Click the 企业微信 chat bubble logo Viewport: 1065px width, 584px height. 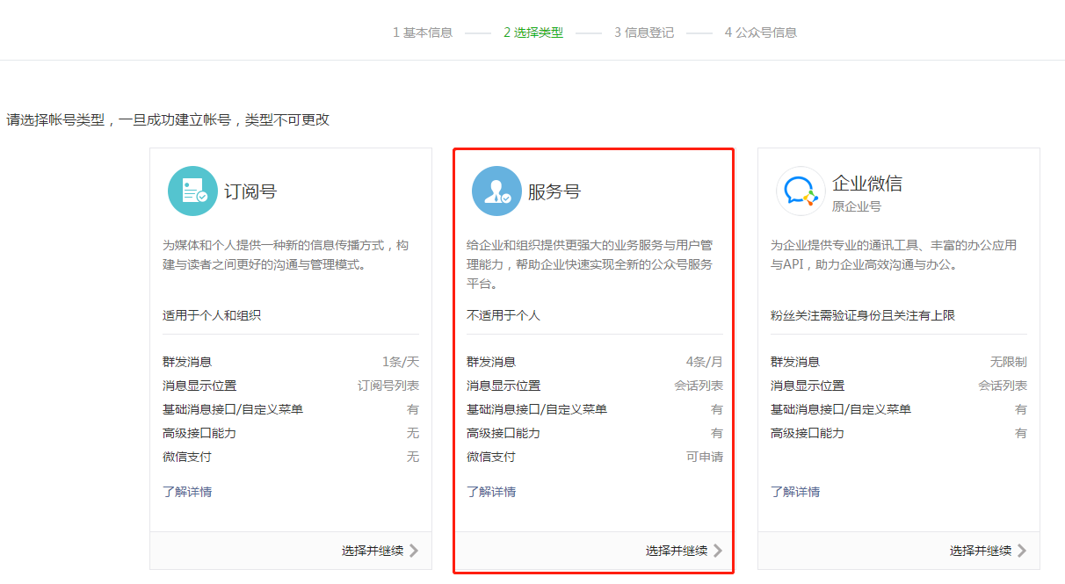coord(801,191)
